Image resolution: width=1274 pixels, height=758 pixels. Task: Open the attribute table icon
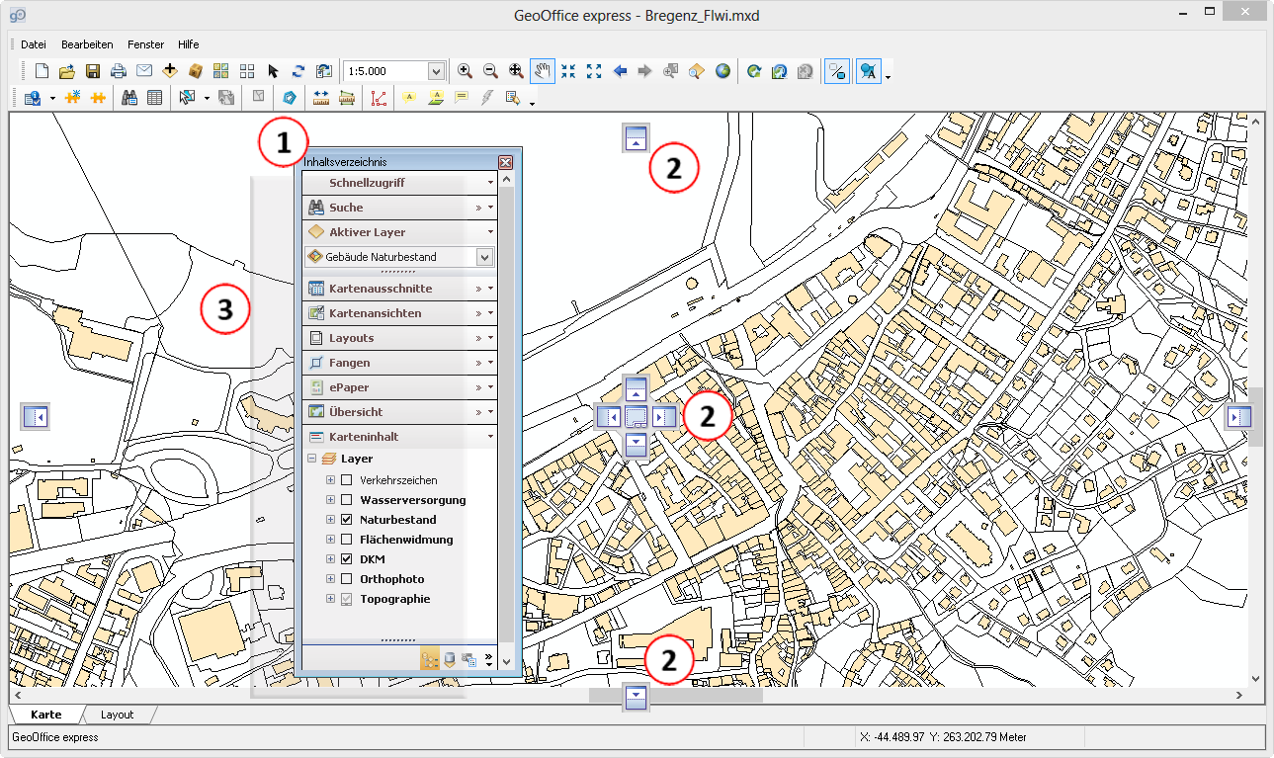pos(155,98)
